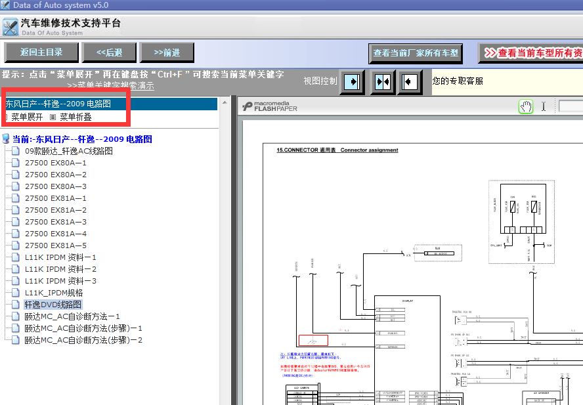583x405 pixels.
Task: Click page icon beside 27500 EX81A—5
Action: pyautogui.click(x=16, y=245)
